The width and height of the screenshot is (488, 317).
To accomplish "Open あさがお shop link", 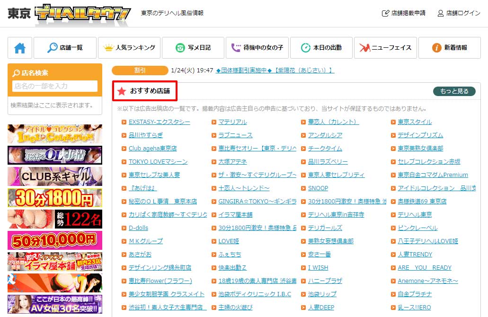I will point(140,255).
